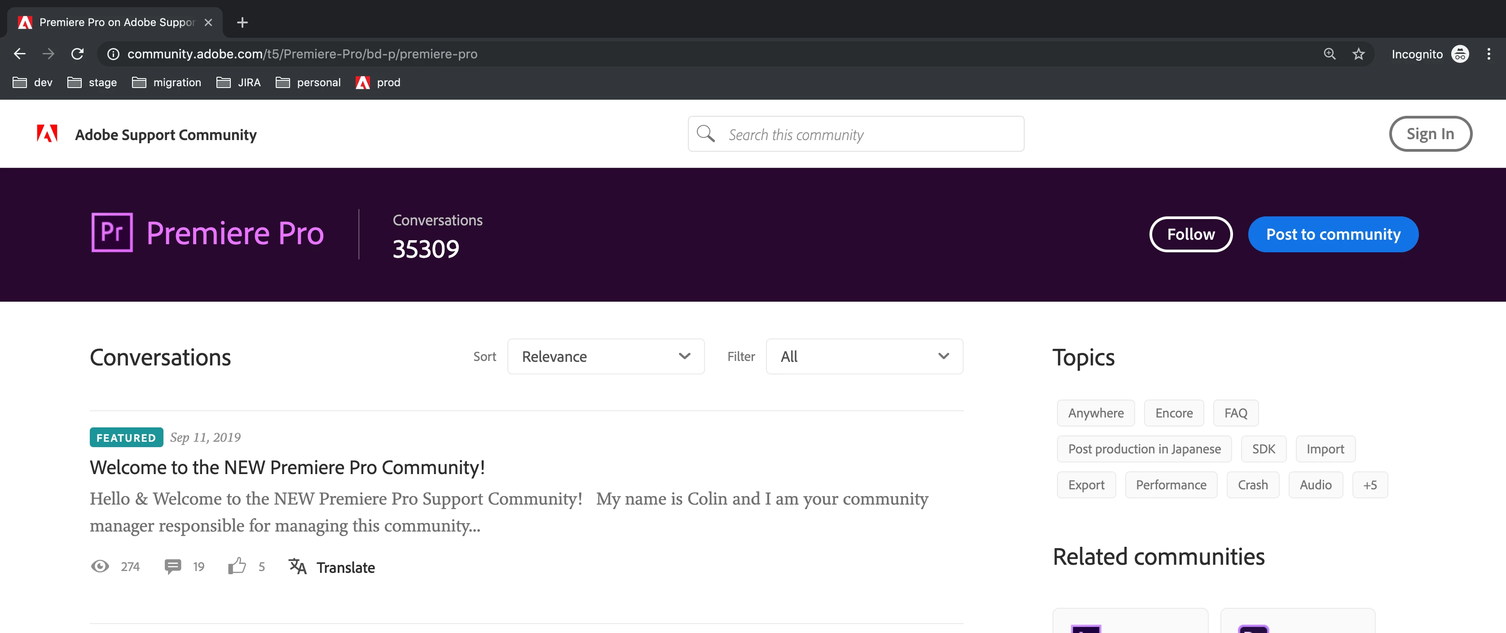The width and height of the screenshot is (1506, 633).
Task: Open the All filter dropdown
Action: [864, 356]
